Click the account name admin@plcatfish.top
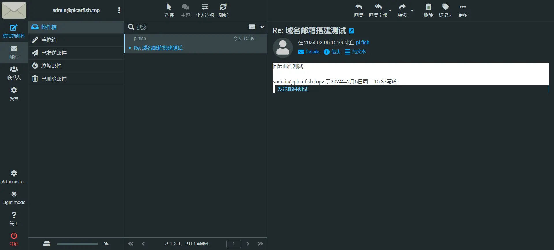The height and width of the screenshot is (250, 554). (76, 10)
